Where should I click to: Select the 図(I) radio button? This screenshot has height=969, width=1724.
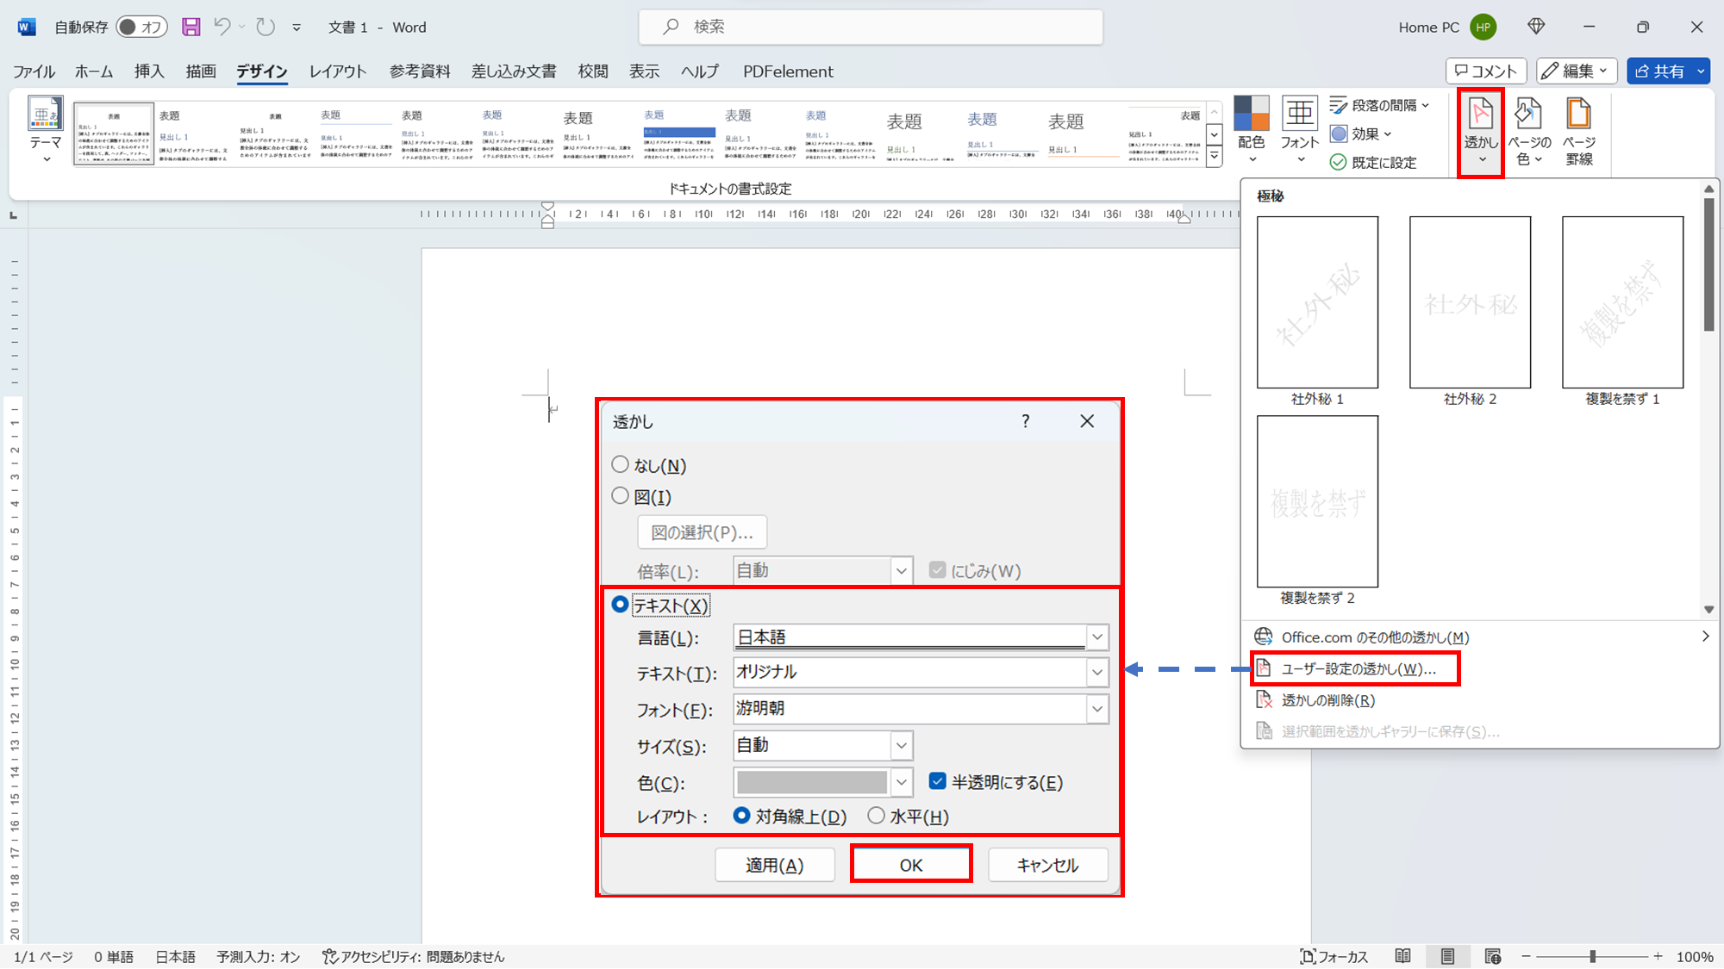tap(620, 496)
